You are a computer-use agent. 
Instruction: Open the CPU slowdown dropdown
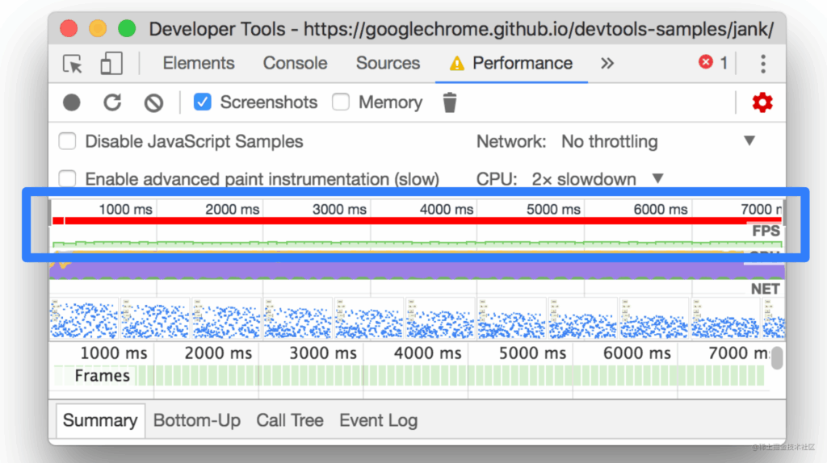point(597,179)
